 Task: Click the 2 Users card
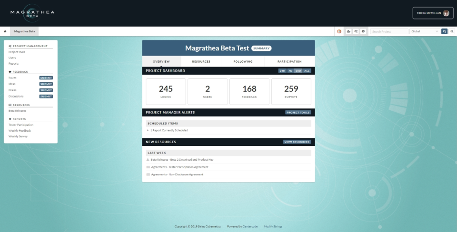coord(208,91)
